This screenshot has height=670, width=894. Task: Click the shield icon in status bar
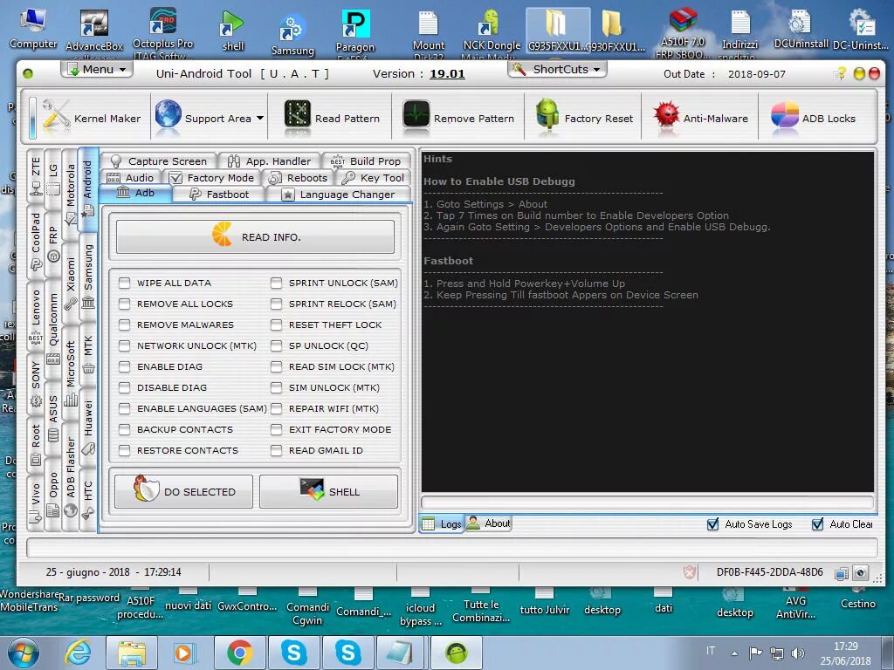(x=690, y=572)
